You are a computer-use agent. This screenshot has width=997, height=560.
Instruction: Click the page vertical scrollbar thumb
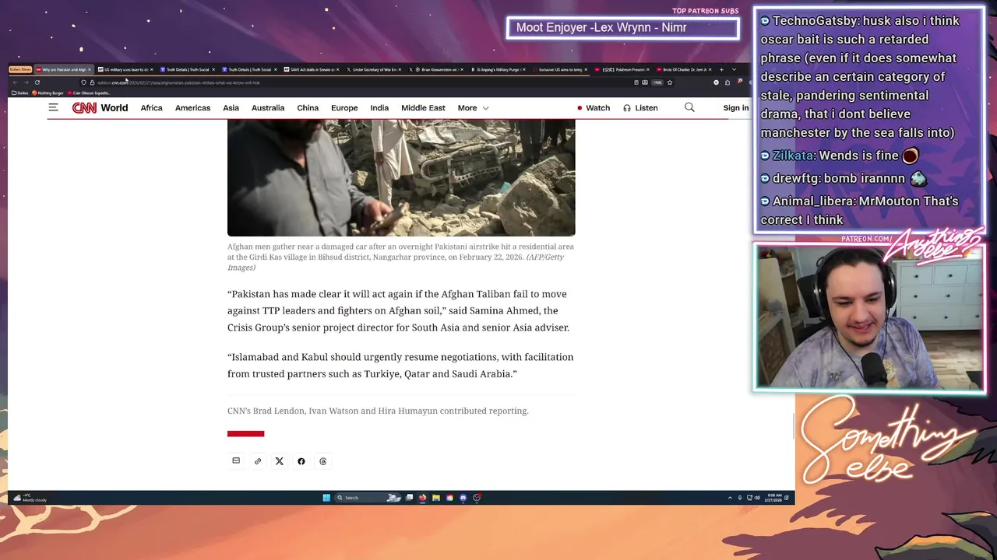click(792, 426)
